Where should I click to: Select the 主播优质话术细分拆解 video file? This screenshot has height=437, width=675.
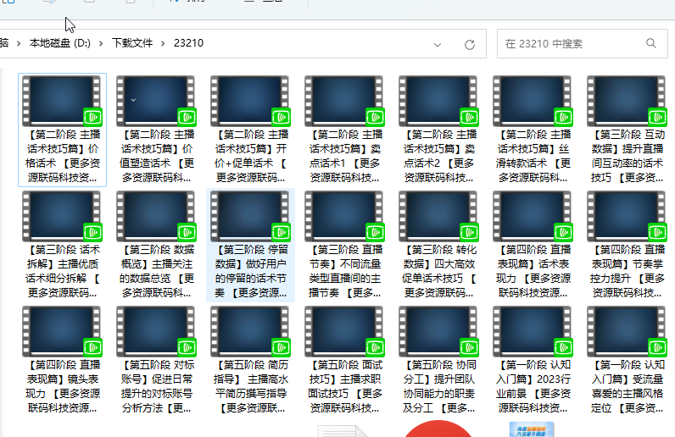click(62, 245)
